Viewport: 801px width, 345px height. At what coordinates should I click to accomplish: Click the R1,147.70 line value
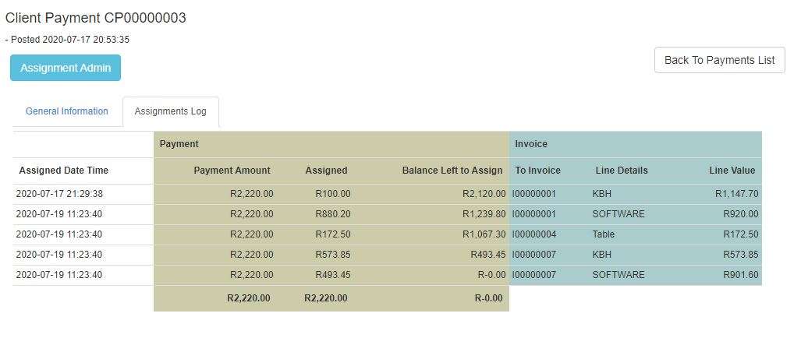[736, 194]
